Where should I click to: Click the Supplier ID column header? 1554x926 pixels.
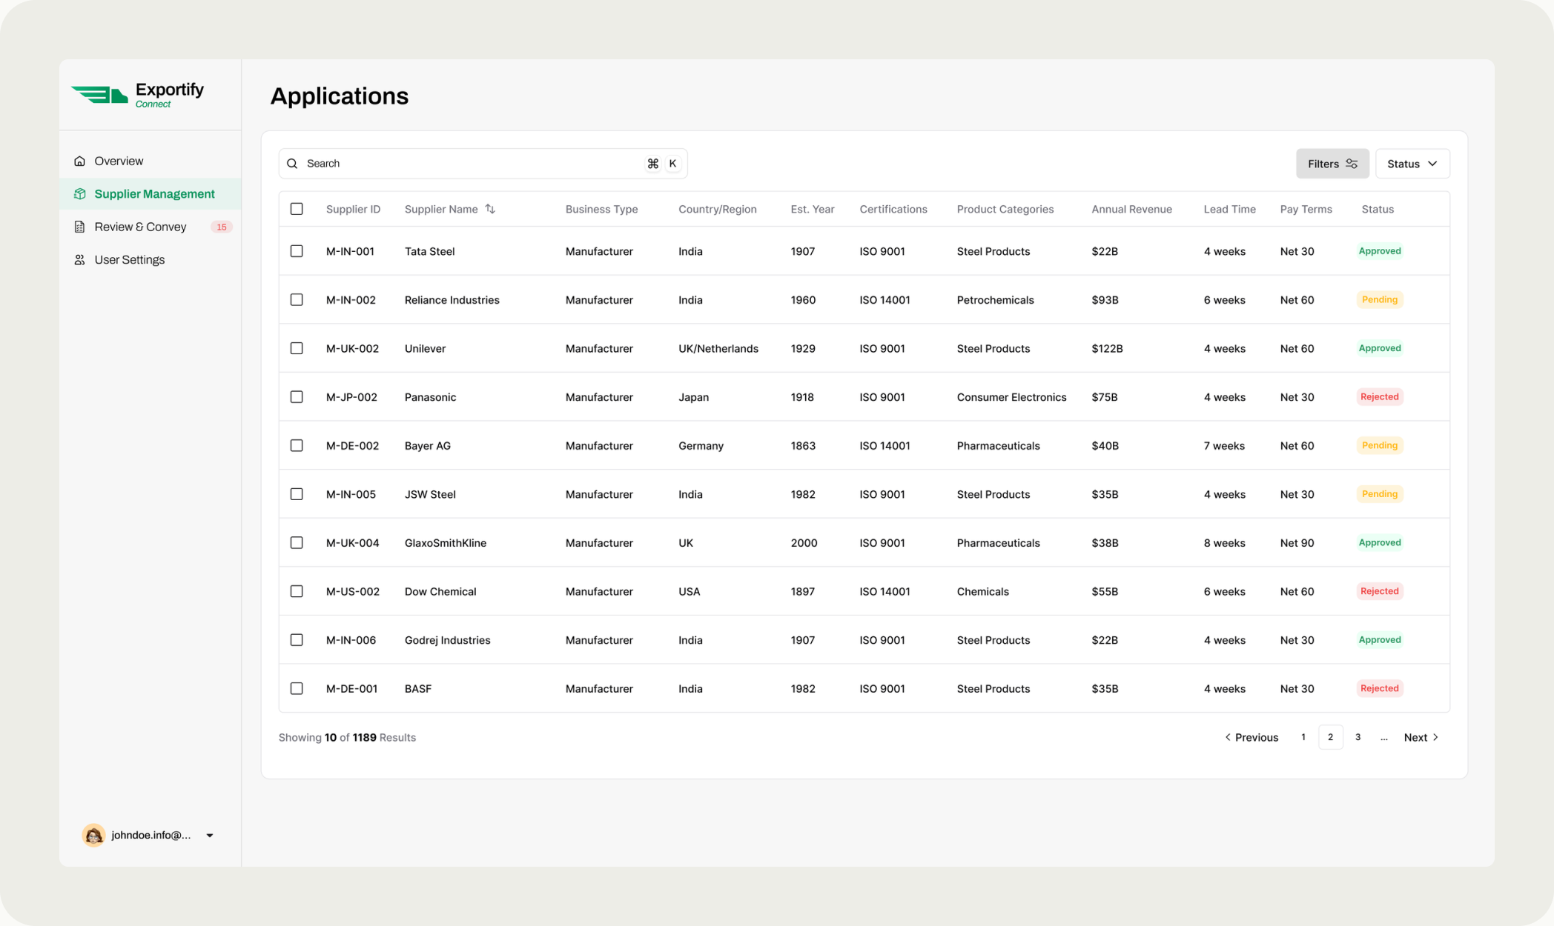pyautogui.click(x=353, y=210)
